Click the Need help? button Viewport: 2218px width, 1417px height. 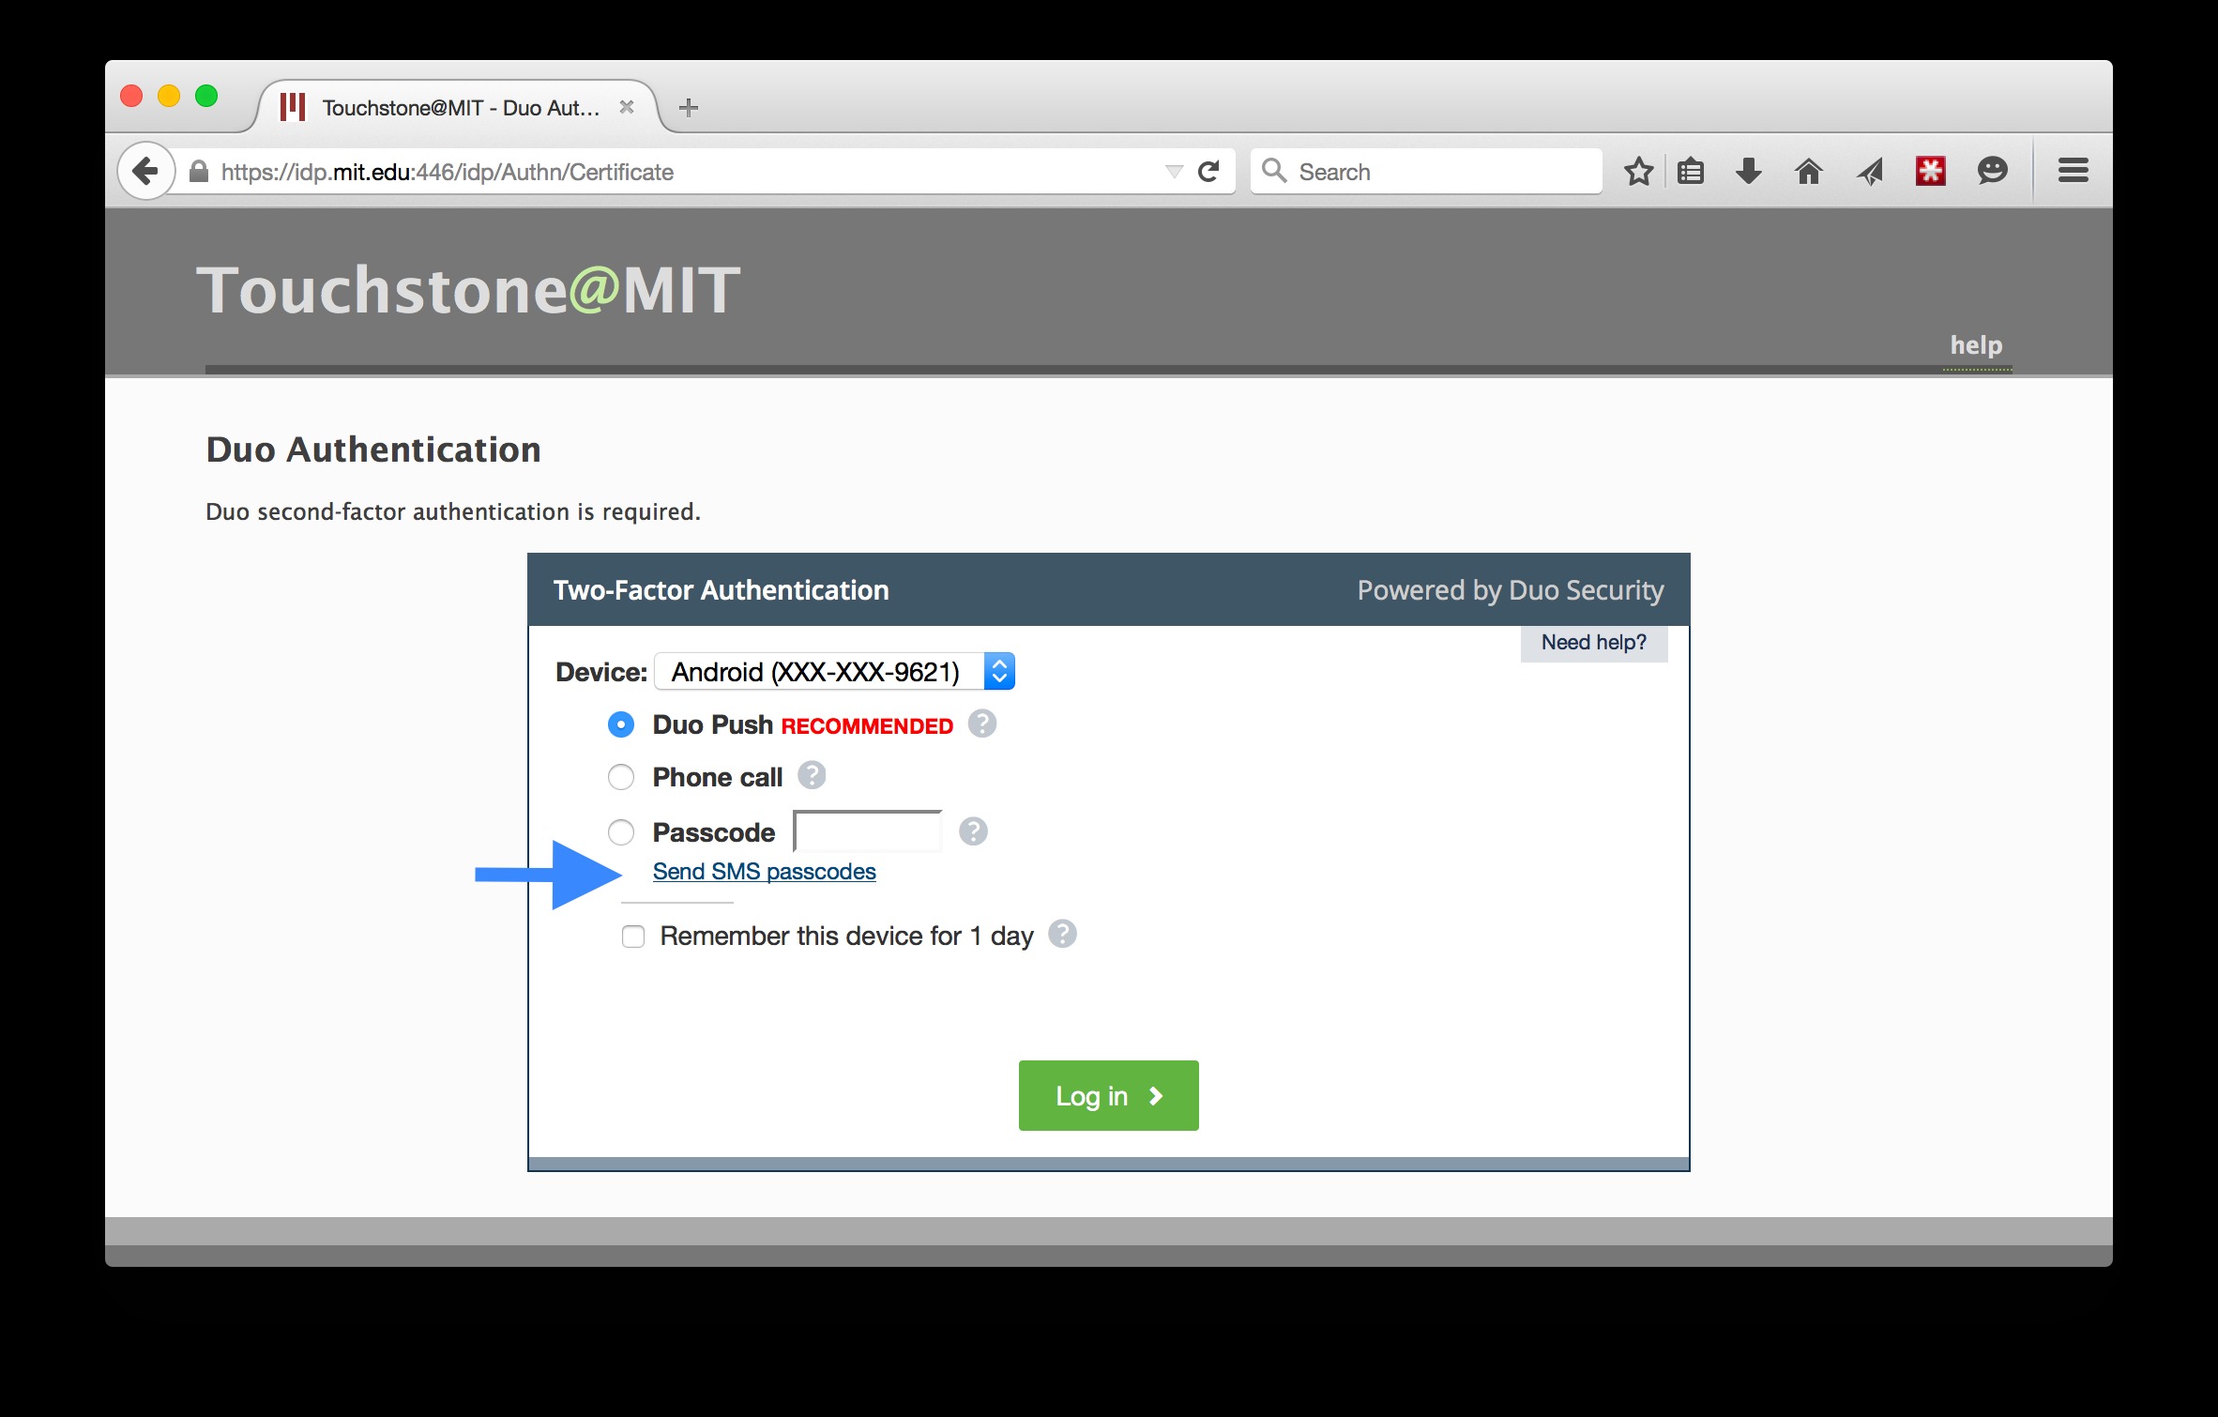tap(1593, 643)
